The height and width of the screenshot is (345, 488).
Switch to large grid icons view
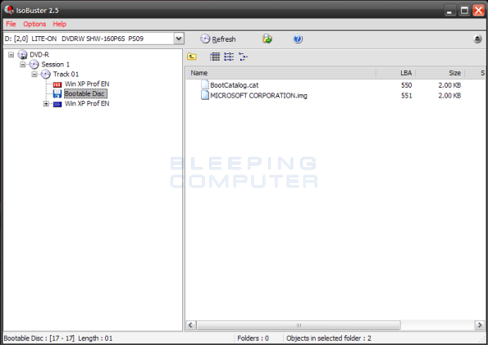coord(215,57)
